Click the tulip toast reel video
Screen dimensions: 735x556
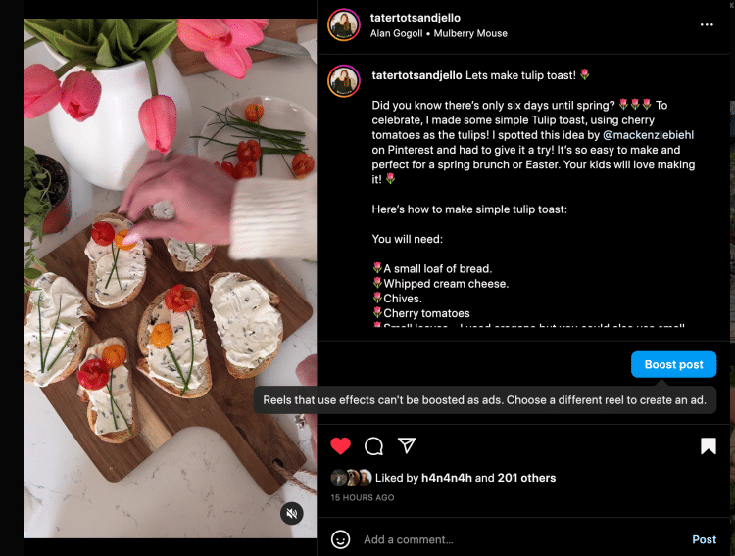(171, 278)
